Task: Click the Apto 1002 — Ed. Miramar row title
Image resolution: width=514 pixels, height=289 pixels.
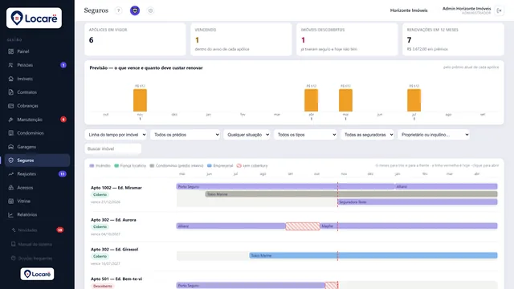Action: tap(116, 188)
